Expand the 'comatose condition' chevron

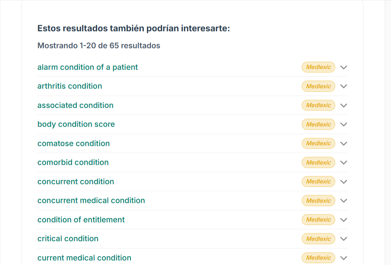pos(344,144)
